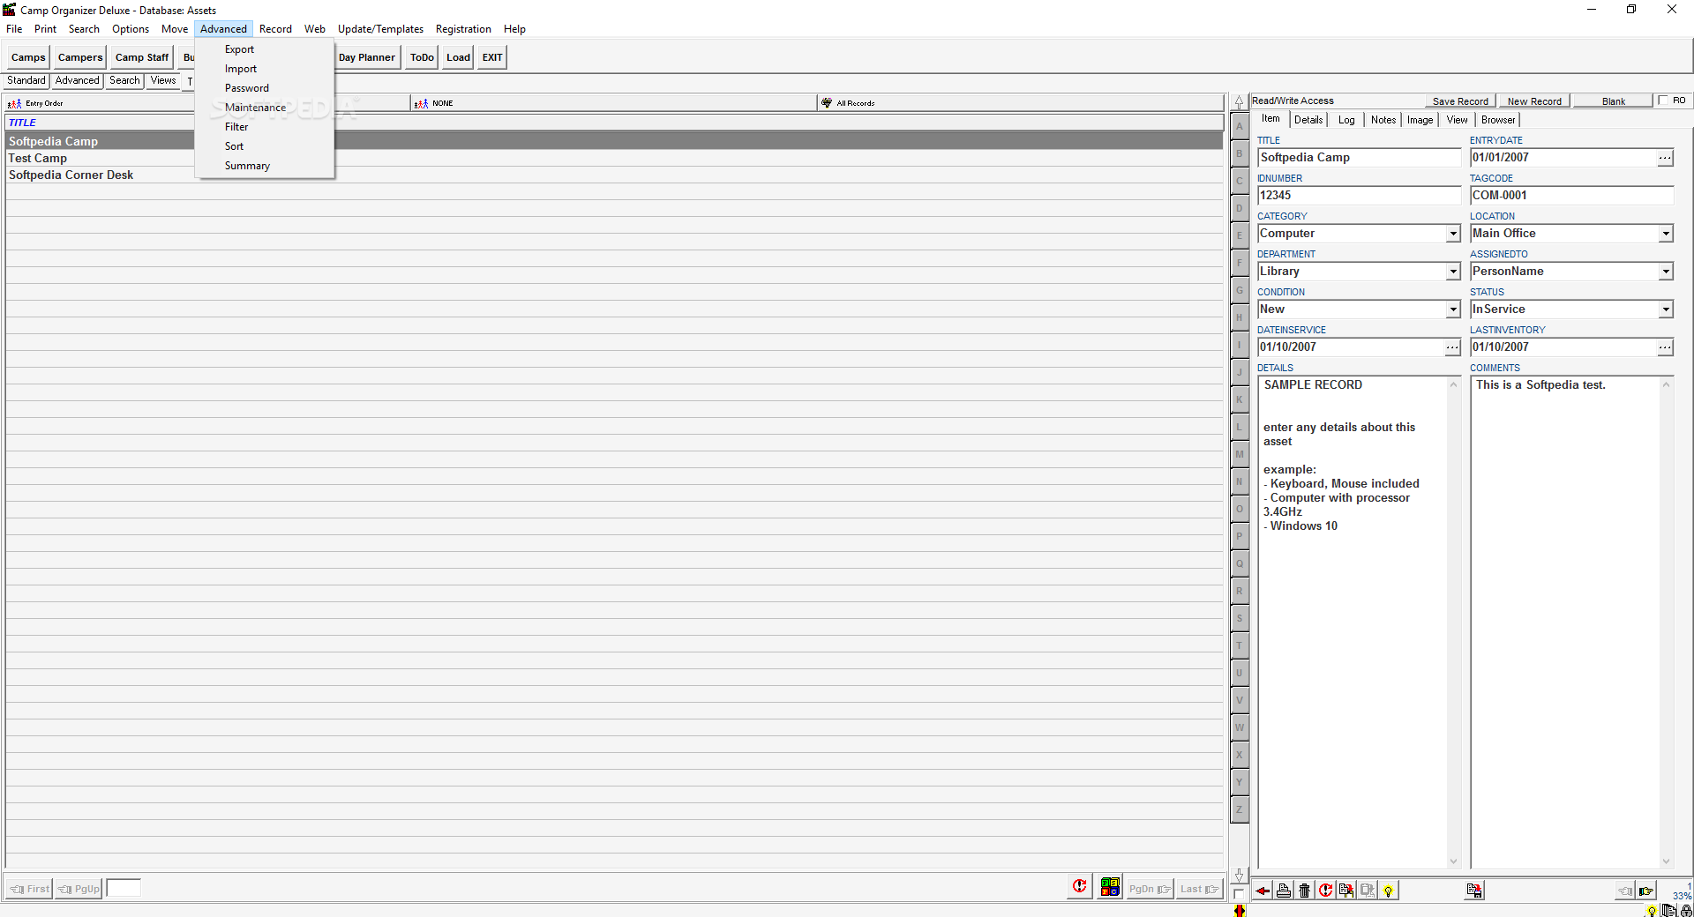Click the copy record icon beside refresh
The width and height of the screenshot is (1694, 917).
[1346, 891]
